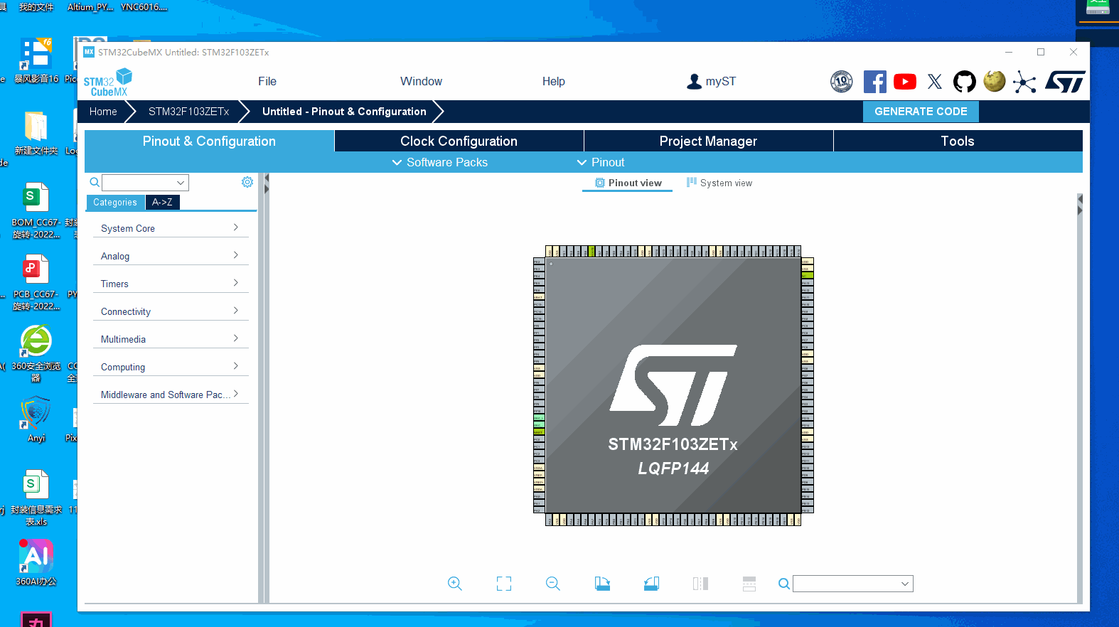This screenshot has height=627, width=1119.
Task: Select Pinout & Configuration tab
Action: pyautogui.click(x=209, y=141)
